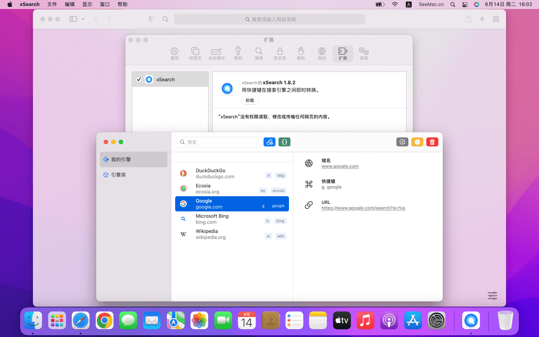The height and width of the screenshot is (337, 539).
Task: Open 引擎库 in the sidebar
Action: (134, 175)
